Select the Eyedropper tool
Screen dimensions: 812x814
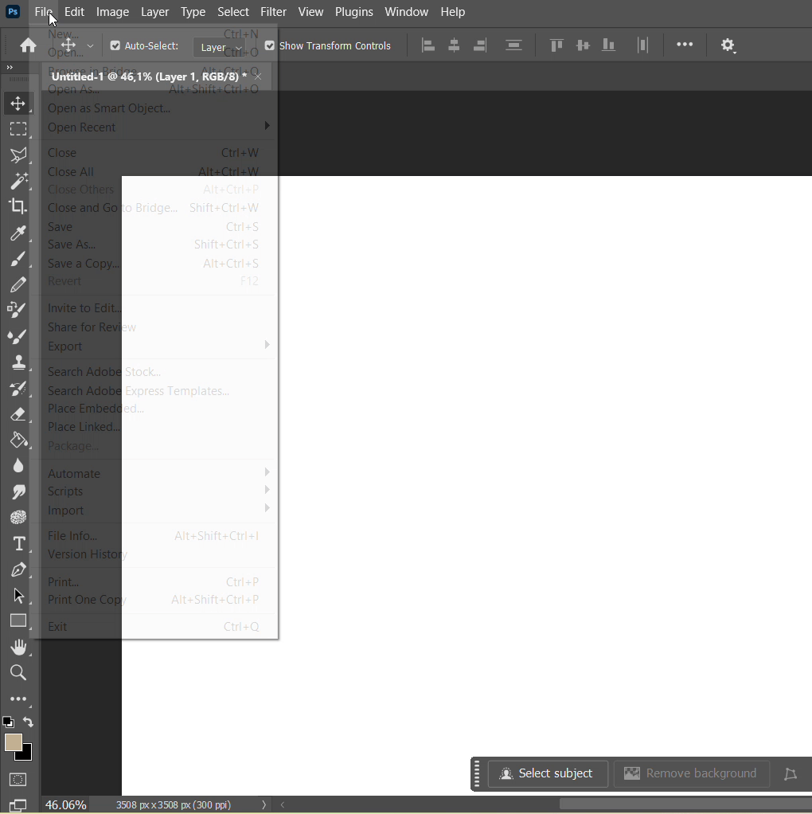[18, 233]
